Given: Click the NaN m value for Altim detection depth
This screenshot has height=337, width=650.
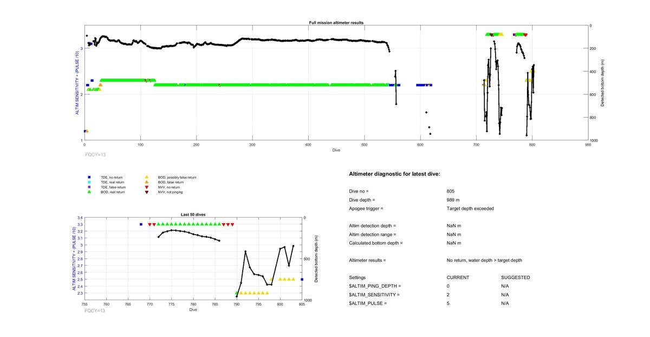Looking at the screenshot, I should tap(454, 226).
